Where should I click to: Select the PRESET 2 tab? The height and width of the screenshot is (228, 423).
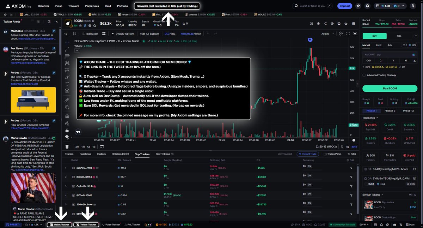pyautogui.click(x=390, y=110)
